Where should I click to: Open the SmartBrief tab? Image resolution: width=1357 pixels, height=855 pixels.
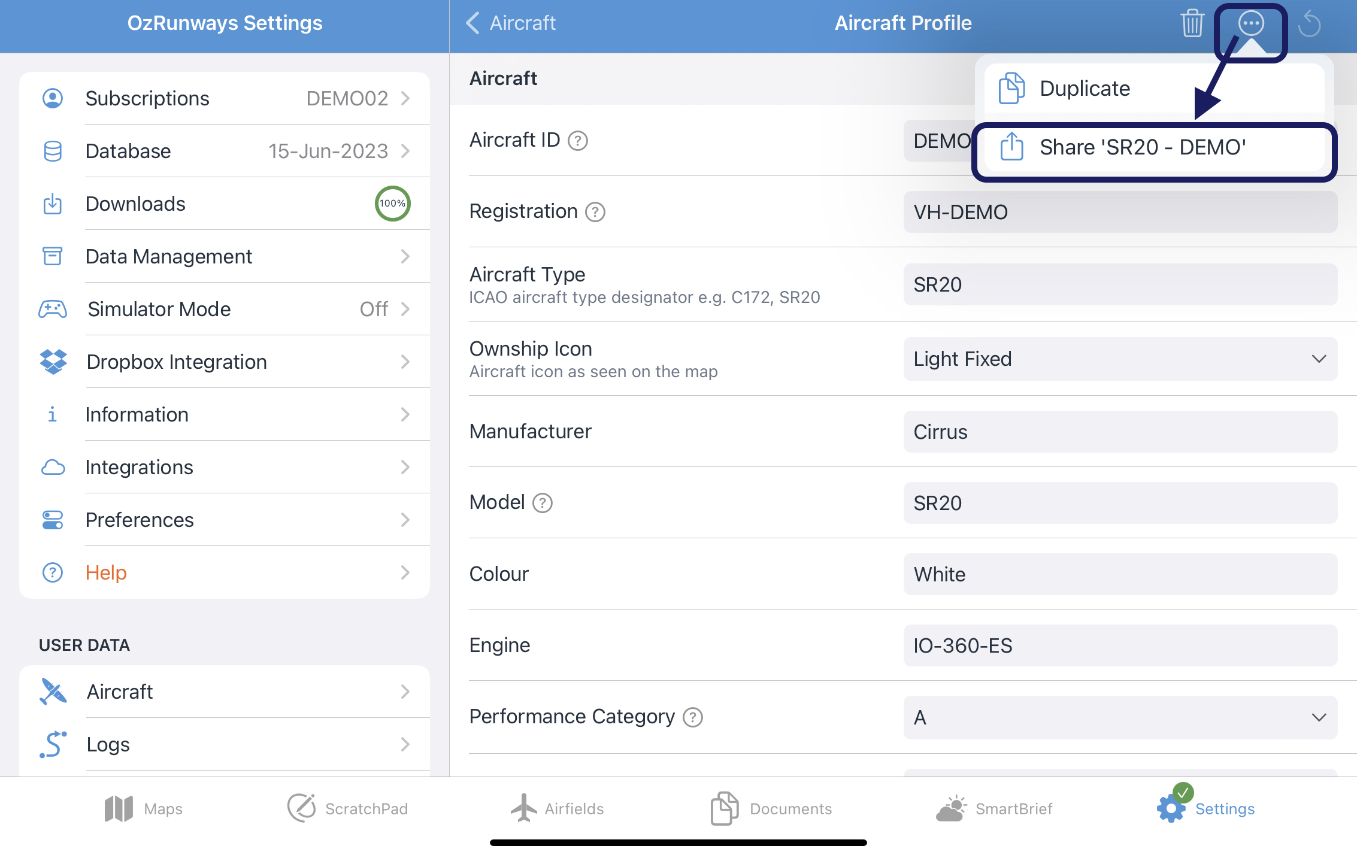click(x=994, y=808)
